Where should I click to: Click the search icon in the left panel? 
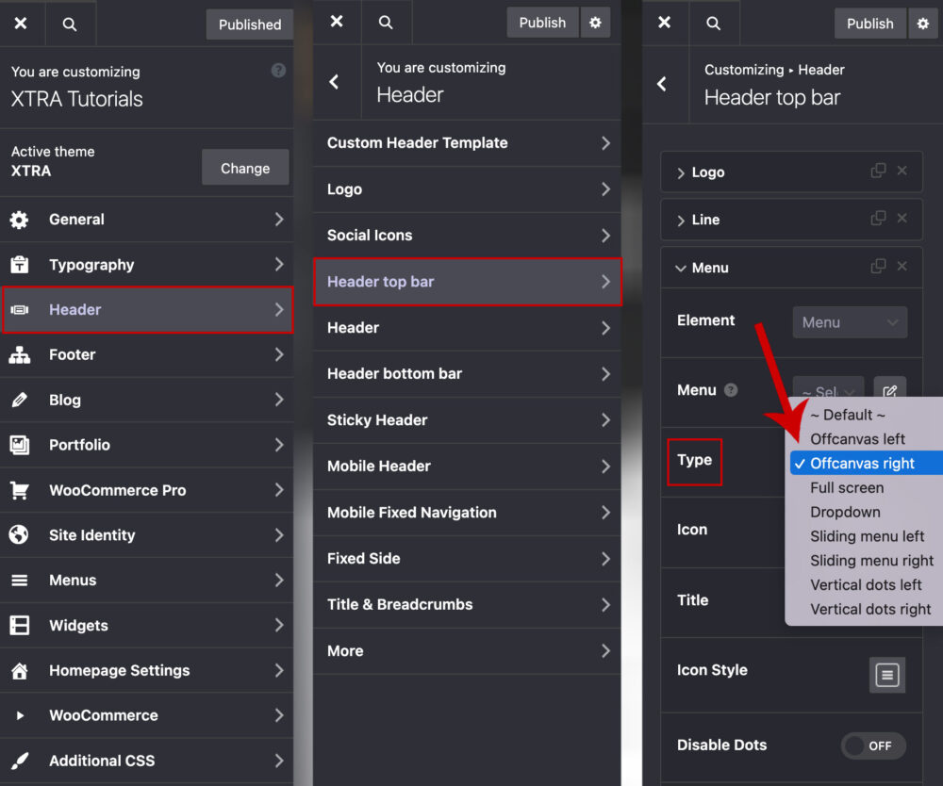[x=71, y=25]
